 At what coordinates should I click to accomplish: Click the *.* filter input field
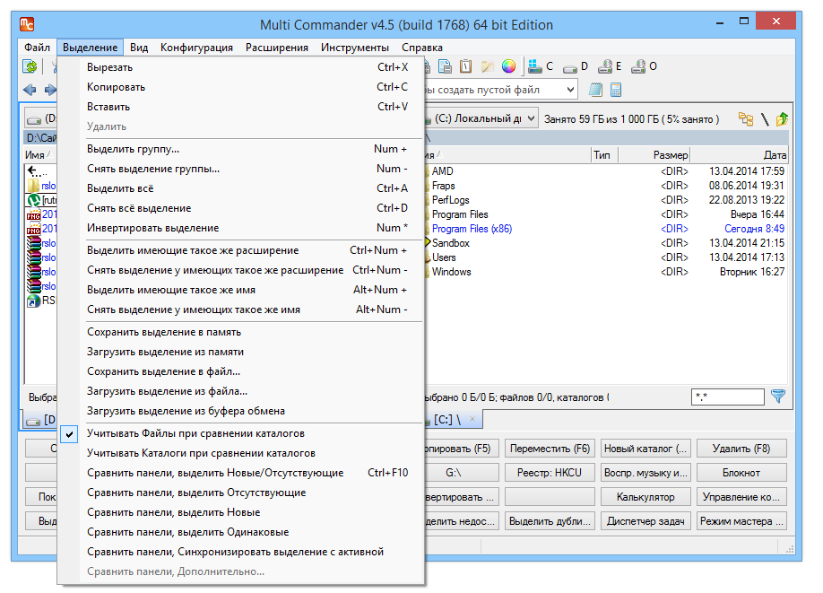[727, 397]
